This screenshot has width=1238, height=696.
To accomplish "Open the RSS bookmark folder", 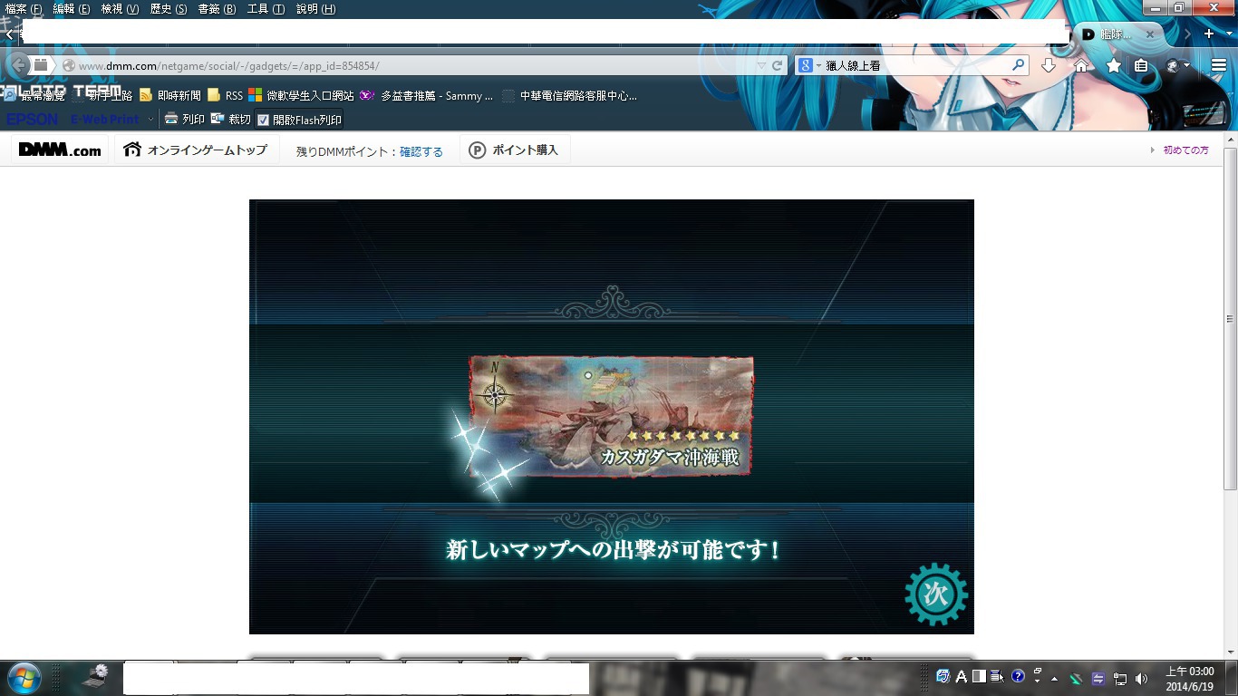I will [225, 95].
